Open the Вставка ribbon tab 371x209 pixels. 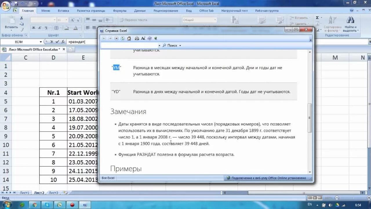click(63, 11)
